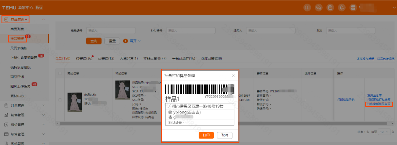Click the 发货至仓库 link

coord(374,95)
